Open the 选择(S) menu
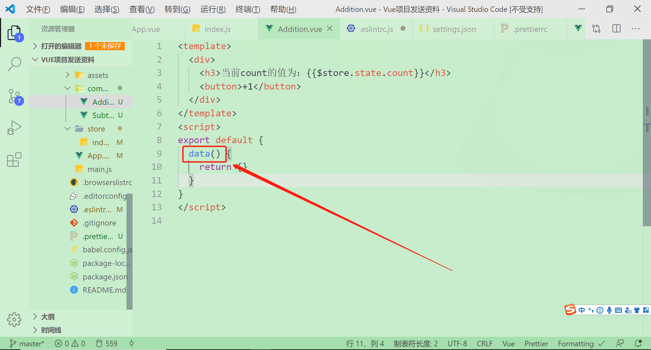The image size is (651, 350). (x=107, y=9)
